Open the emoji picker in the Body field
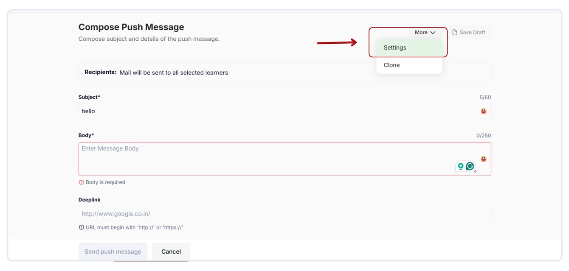Screen dimensions: 569x271 point(484,159)
